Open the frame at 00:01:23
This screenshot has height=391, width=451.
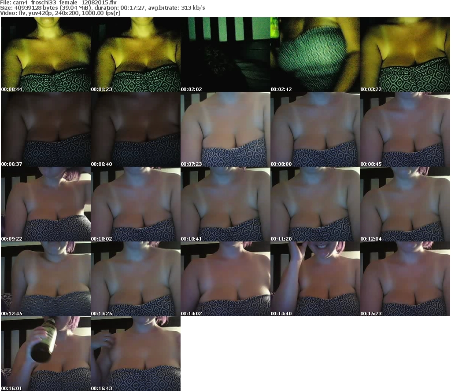136,55
